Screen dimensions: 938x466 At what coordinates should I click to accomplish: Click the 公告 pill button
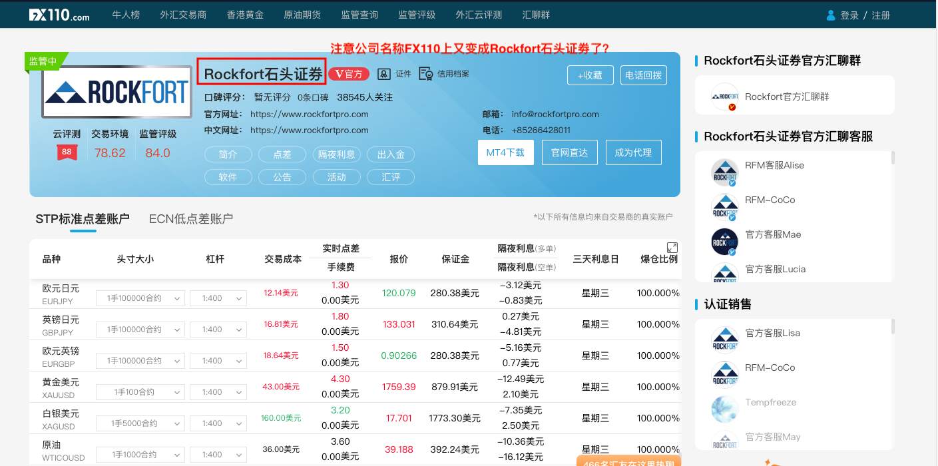[x=282, y=177]
